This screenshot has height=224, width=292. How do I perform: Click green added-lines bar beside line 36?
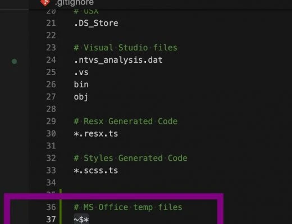click(x=61, y=207)
